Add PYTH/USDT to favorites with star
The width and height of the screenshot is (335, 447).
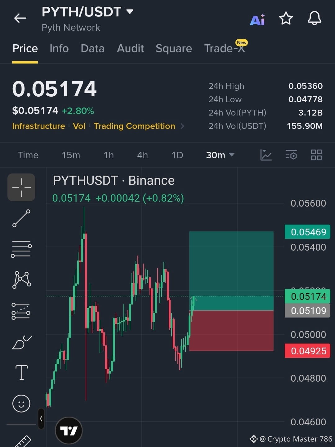(286, 18)
